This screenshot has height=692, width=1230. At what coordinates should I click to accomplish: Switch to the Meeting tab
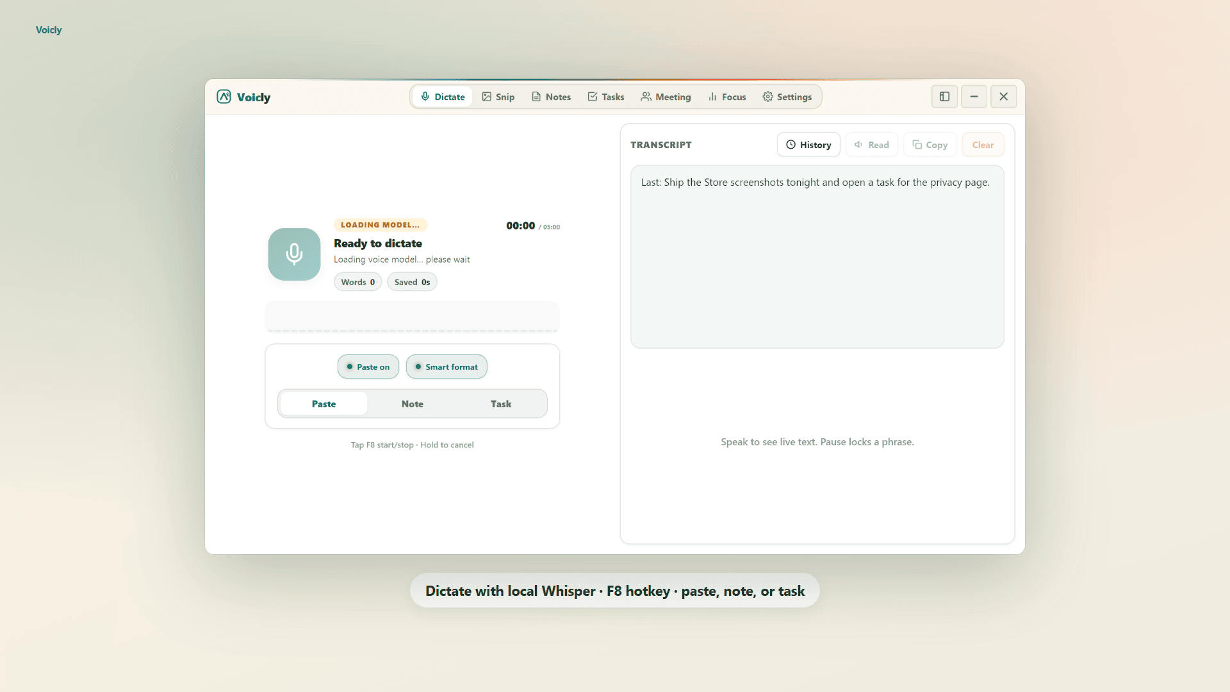click(x=666, y=97)
